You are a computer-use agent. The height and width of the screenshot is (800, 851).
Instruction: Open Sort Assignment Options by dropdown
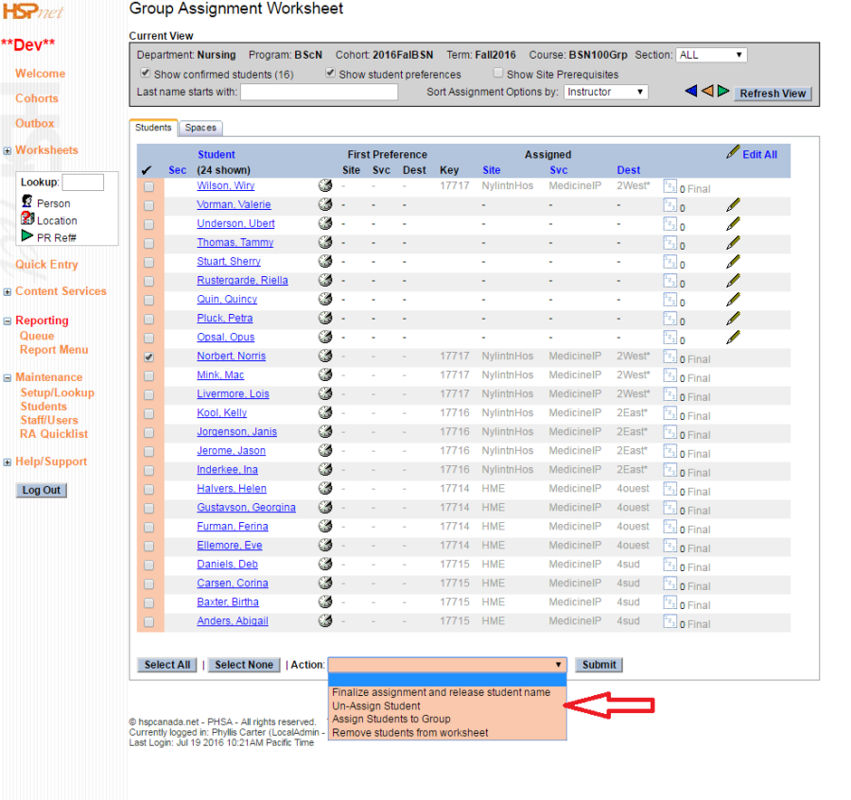pyautogui.click(x=605, y=92)
